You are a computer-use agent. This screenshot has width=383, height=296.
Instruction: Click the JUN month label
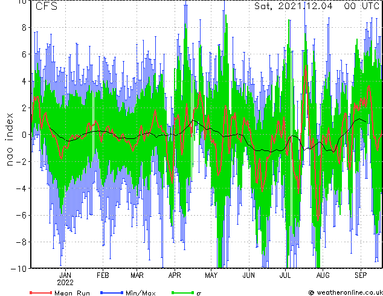pos(249,275)
